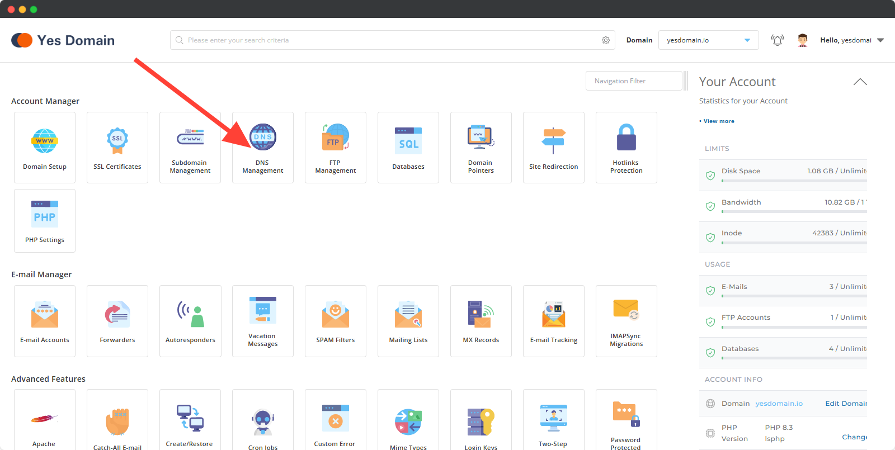This screenshot has width=895, height=450.
Task: Open Site Redirection
Action: pos(554,148)
